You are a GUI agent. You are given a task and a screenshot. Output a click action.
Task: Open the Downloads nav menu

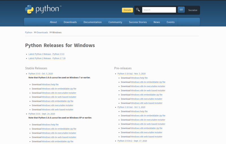tap(70, 22)
